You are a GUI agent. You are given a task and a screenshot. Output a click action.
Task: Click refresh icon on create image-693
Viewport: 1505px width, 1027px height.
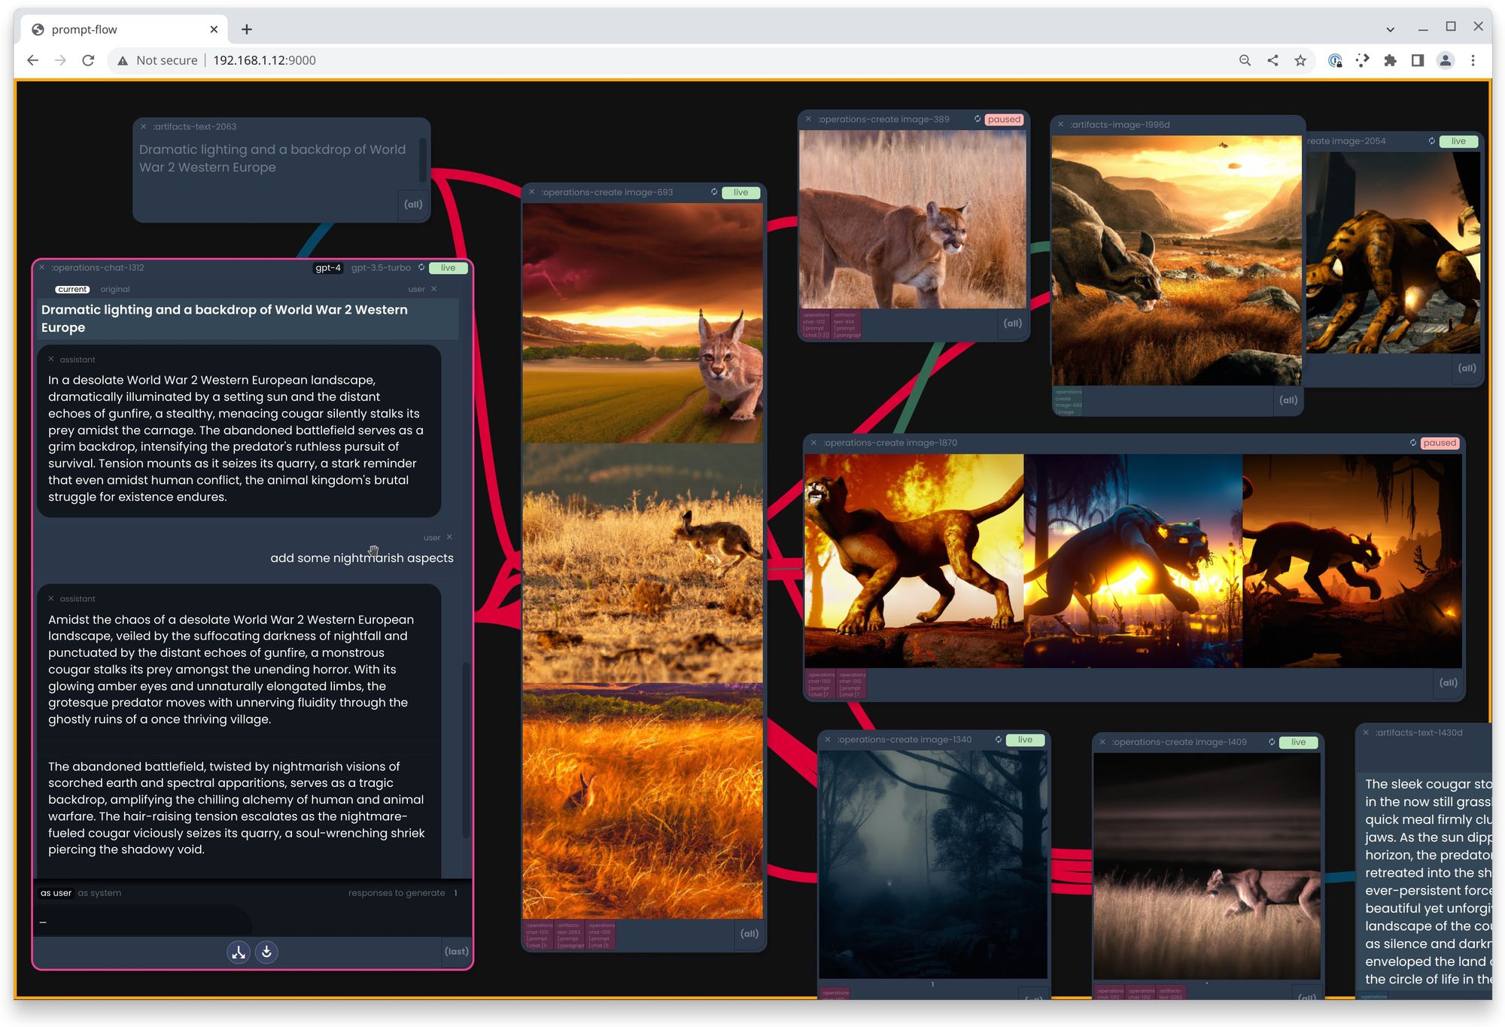pyautogui.click(x=714, y=193)
